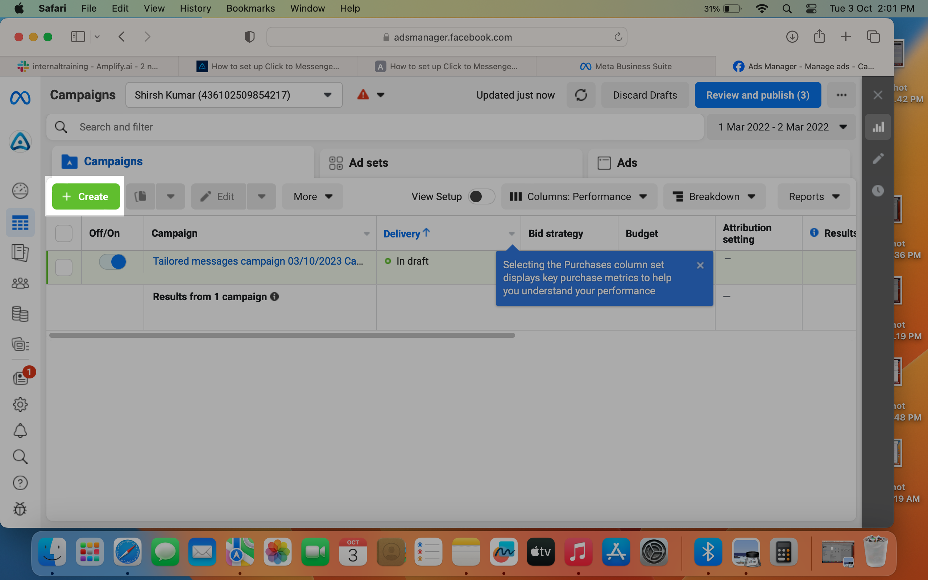The height and width of the screenshot is (580, 928).
Task: Click the info icon beside Results column
Action: (x=814, y=232)
